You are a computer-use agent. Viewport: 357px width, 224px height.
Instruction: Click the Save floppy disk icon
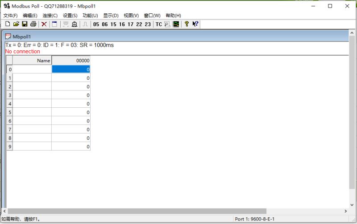[x=25, y=24]
